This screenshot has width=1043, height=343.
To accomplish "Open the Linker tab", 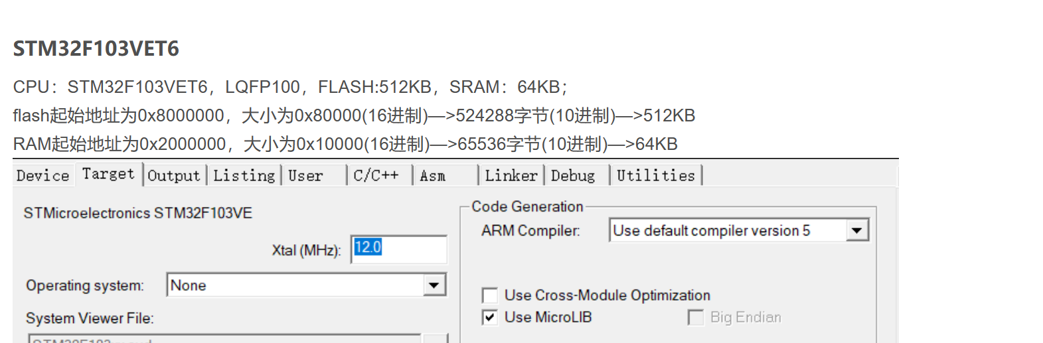I will [x=511, y=176].
